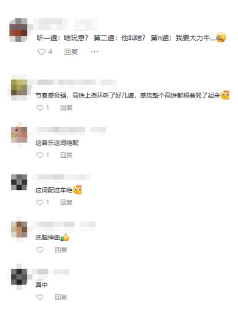Reply to the first comment about 大力牛
The image size is (238, 314).
[x=71, y=52]
